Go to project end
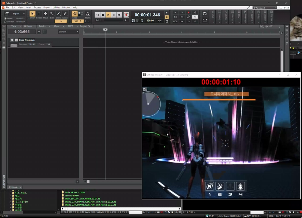This screenshot has height=218, width=302. coord(126,20)
